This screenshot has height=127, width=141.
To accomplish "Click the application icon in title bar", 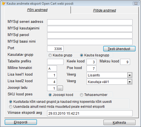I will [x=4, y=4].
